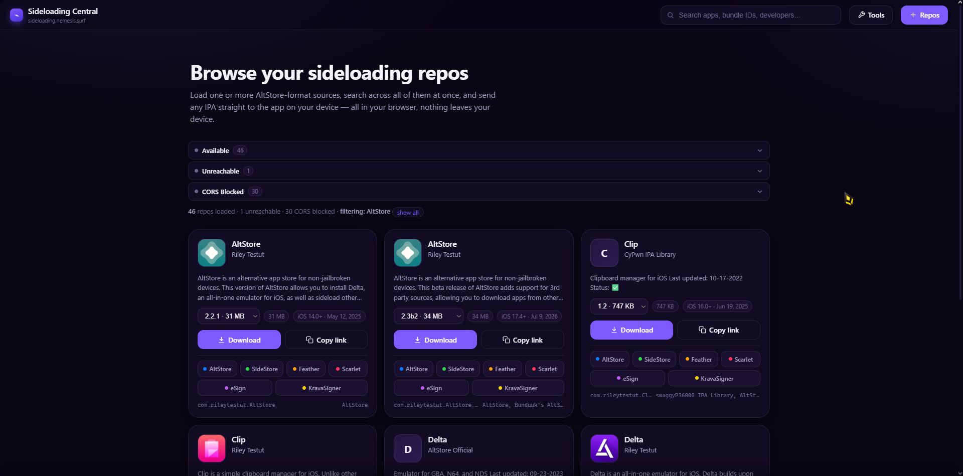
Task: Copy link for AltStore 2.3b2
Action: click(x=523, y=340)
